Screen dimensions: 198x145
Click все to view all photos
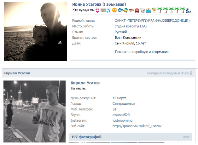(186, 137)
